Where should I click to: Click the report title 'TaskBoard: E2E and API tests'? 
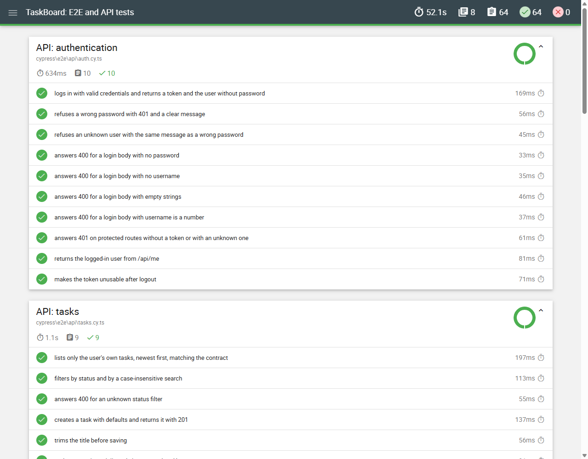[x=80, y=12]
